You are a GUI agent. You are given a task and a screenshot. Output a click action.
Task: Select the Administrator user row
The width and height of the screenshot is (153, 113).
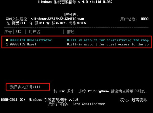point(77,40)
